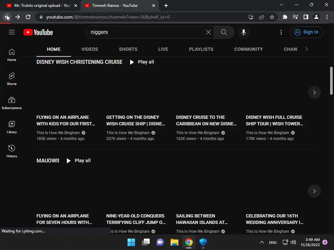Screen dimensions: 334x250
Task: Show more channel tabs with arrow
Action: pyautogui.click(x=307, y=49)
